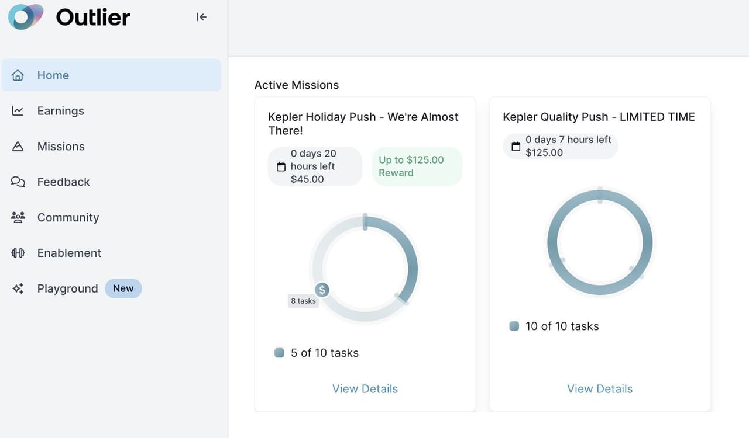Click the Earnings chart icon
Image resolution: width=749 pixels, height=438 pixels.
(x=18, y=111)
